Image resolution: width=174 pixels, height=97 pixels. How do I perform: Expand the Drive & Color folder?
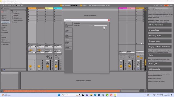[x=11, y=14]
